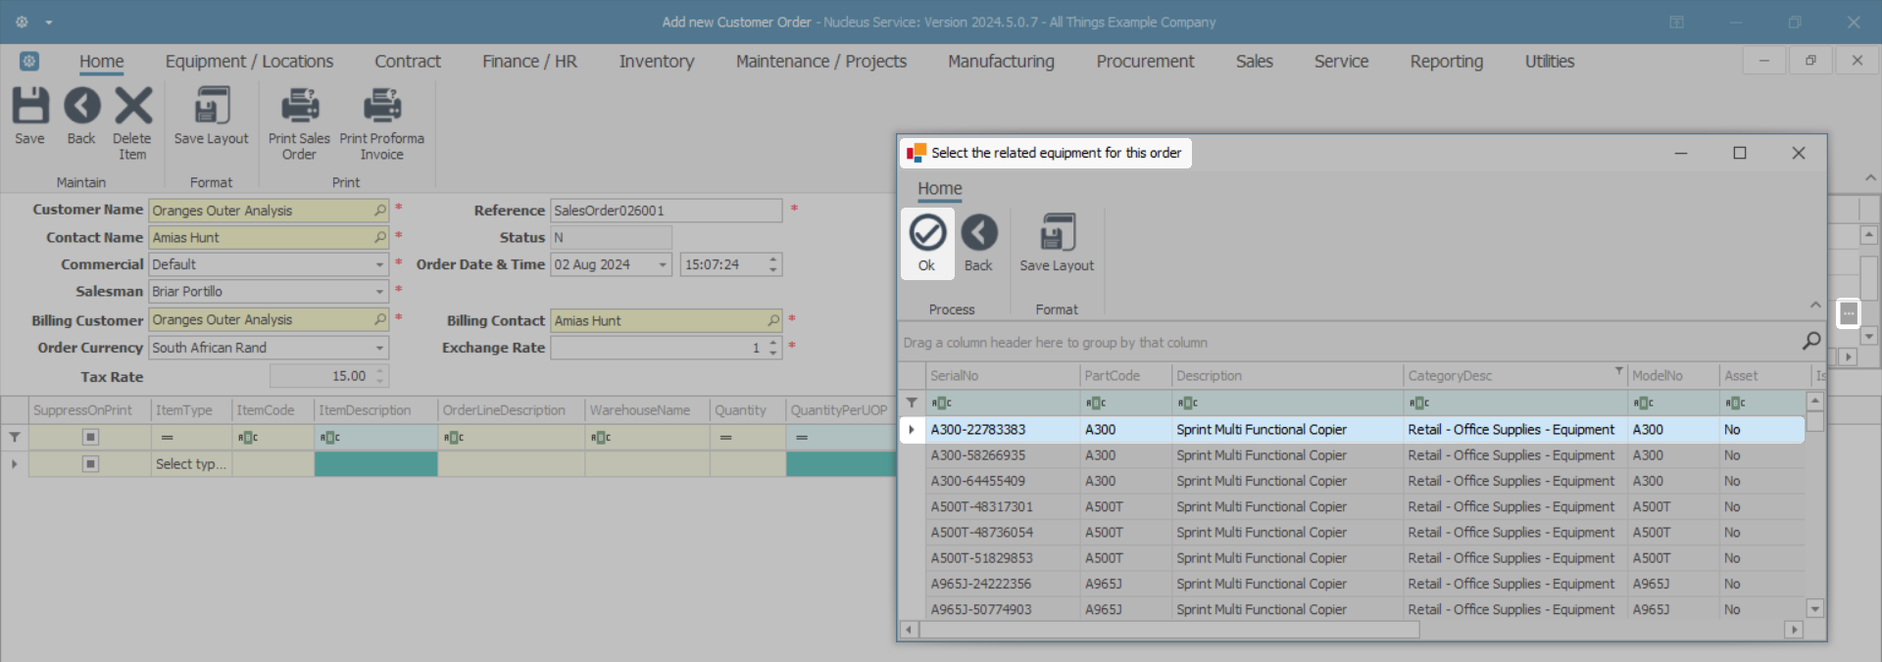
Task: Sort by Quantity column header
Action: (748, 410)
